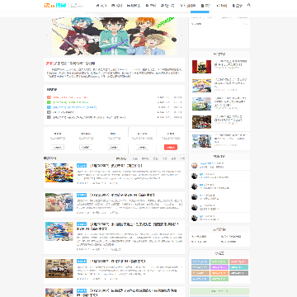Click the red-filled button in the fifth box
Image resolution: width=297 pixels, height=297 pixels.
(171, 148)
